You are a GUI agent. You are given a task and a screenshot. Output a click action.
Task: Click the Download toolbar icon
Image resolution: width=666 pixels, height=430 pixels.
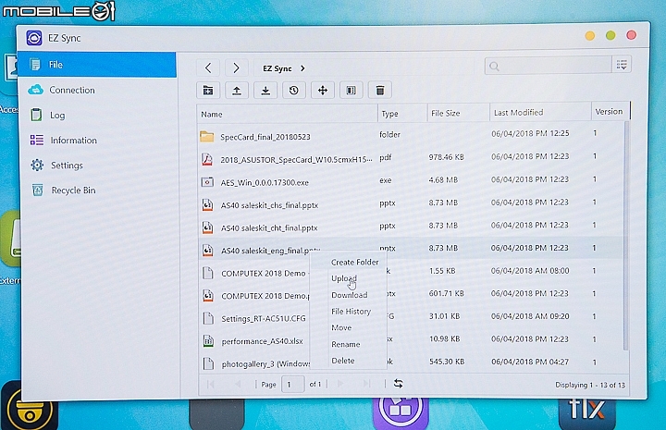[x=265, y=90]
